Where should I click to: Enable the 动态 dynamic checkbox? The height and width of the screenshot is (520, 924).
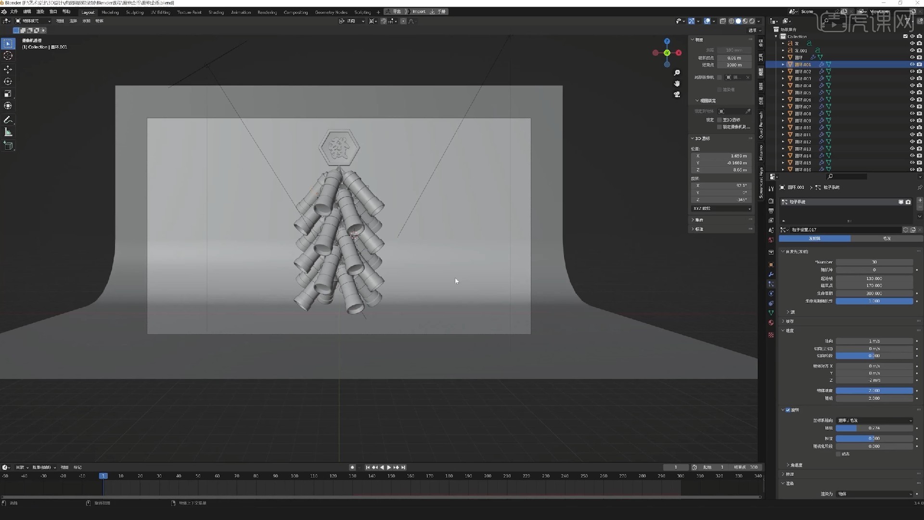pos(838,454)
